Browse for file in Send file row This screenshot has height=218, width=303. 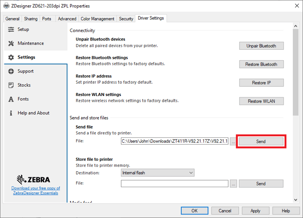point(233,141)
